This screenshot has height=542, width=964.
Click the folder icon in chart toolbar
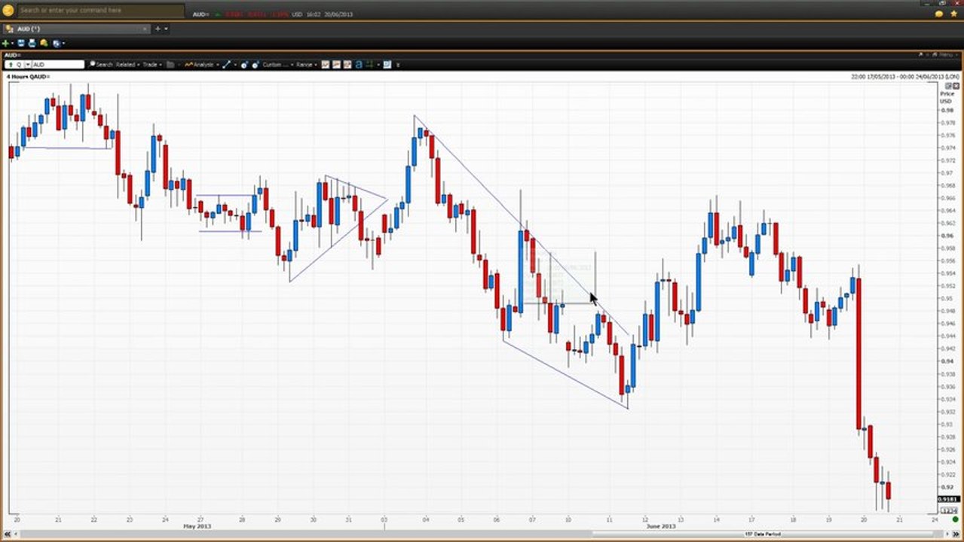tap(170, 65)
